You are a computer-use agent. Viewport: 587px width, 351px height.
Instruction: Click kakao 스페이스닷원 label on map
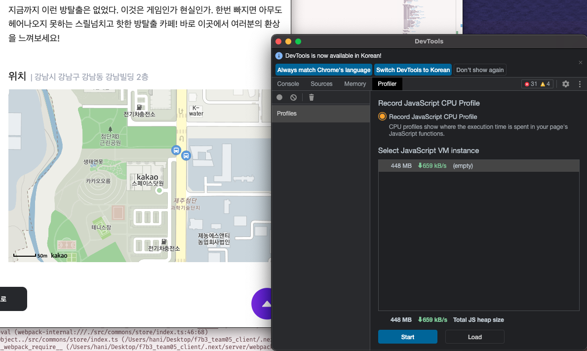pyautogui.click(x=148, y=180)
